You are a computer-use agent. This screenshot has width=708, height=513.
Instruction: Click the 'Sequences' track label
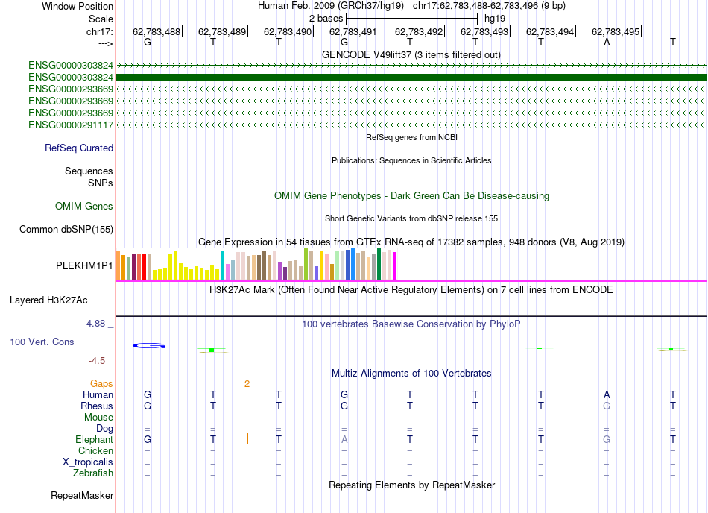click(x=89, y=171)
